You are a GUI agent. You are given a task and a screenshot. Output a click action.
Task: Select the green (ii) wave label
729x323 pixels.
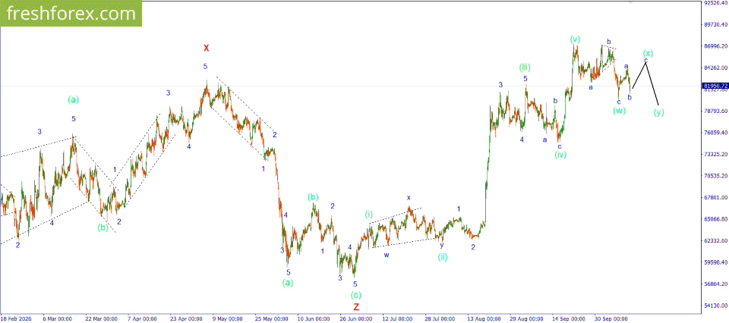pos(442,256)
